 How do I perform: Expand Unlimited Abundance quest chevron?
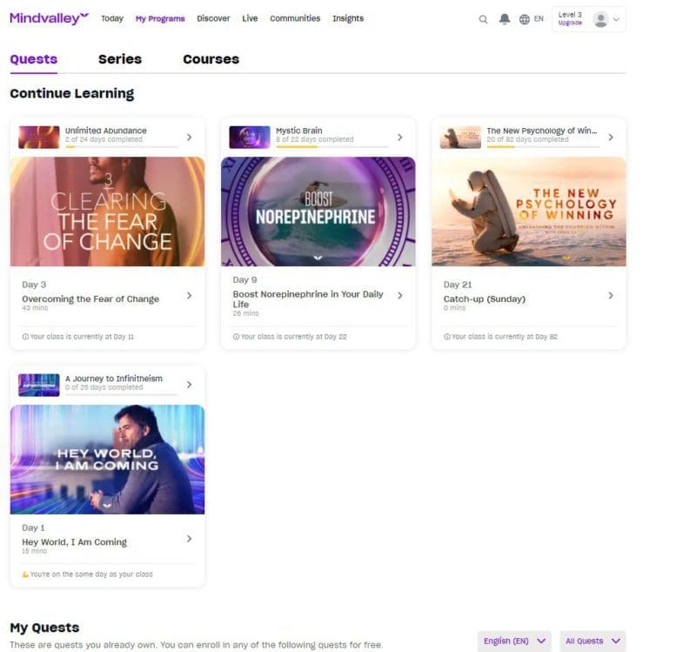(x=190, y=138)
